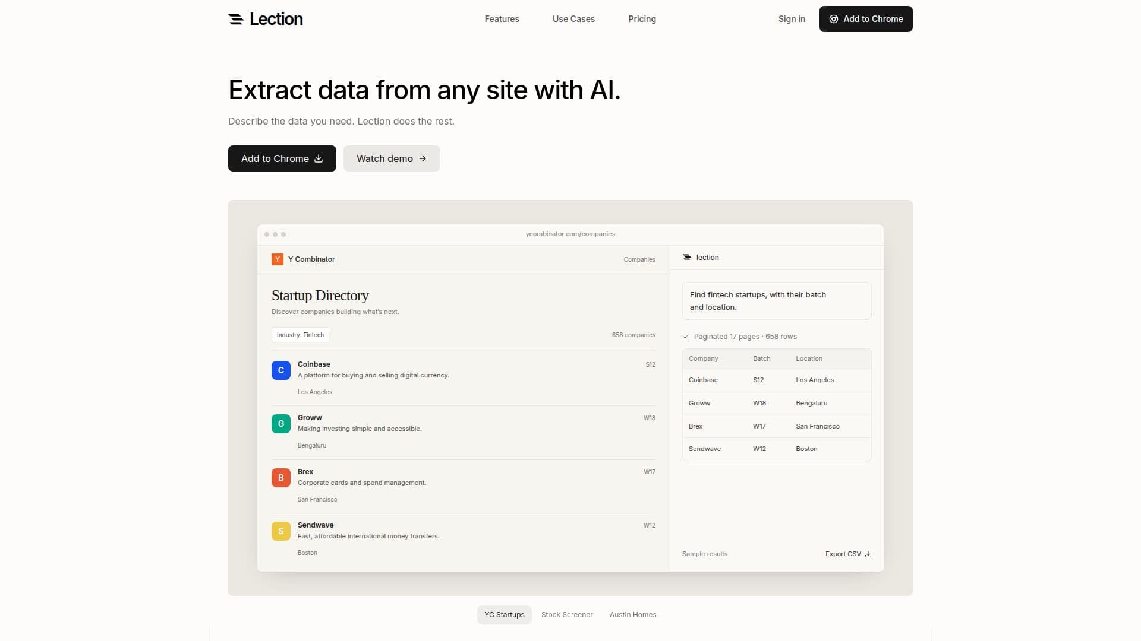Click the green Groww G avatar
The image size is (1141, 641).
coord(281,424)
